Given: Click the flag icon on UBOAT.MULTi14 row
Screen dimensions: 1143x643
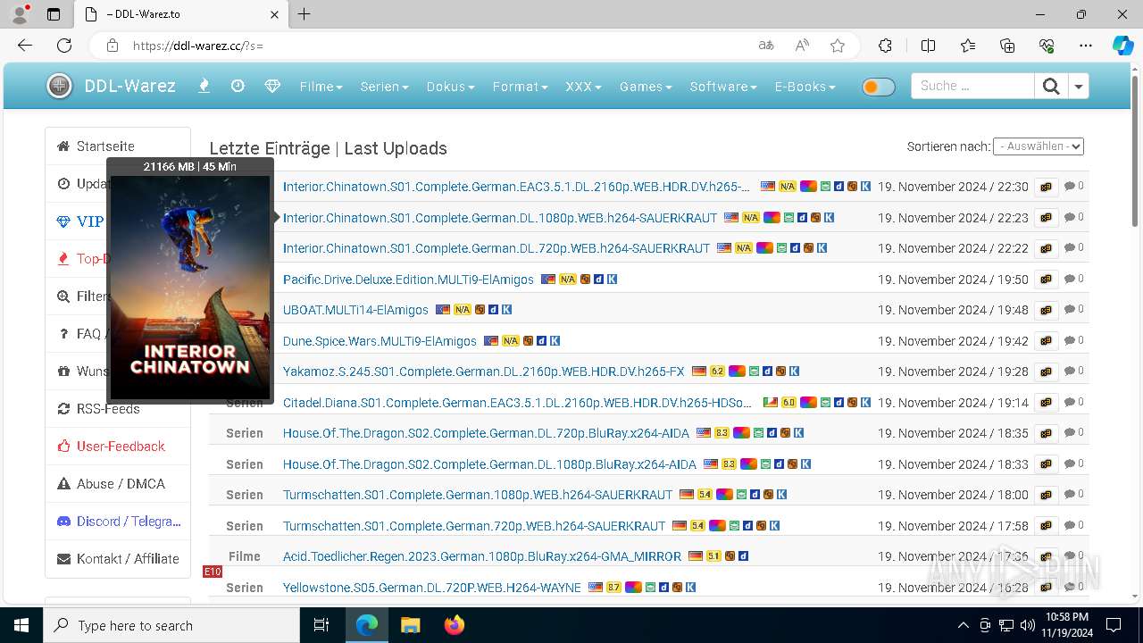Looking at the screenshot, I should (x=443, y=310).
